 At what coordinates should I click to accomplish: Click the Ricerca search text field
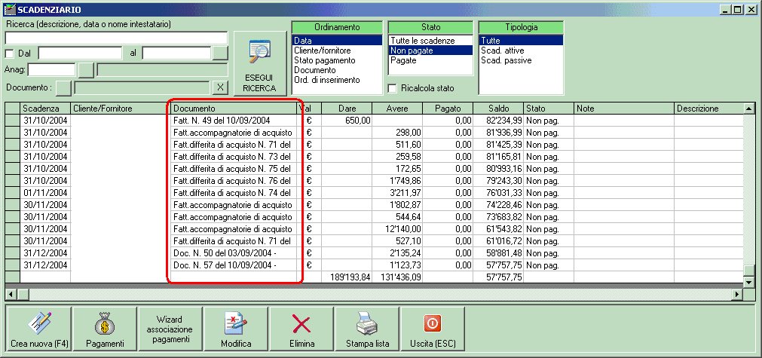point(116,38)
